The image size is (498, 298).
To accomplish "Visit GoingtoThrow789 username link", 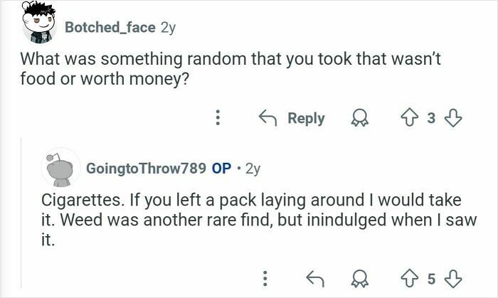I will click(x=145, y=169).
